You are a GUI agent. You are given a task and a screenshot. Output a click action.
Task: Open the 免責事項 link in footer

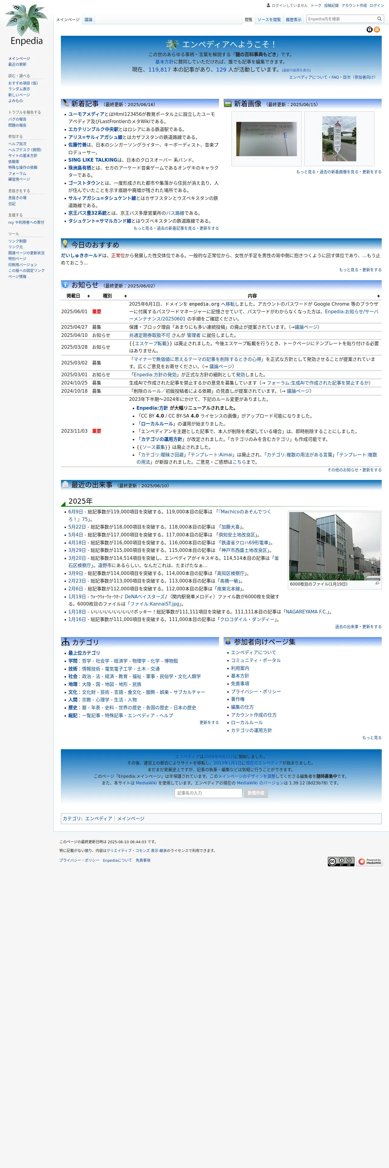143,860
